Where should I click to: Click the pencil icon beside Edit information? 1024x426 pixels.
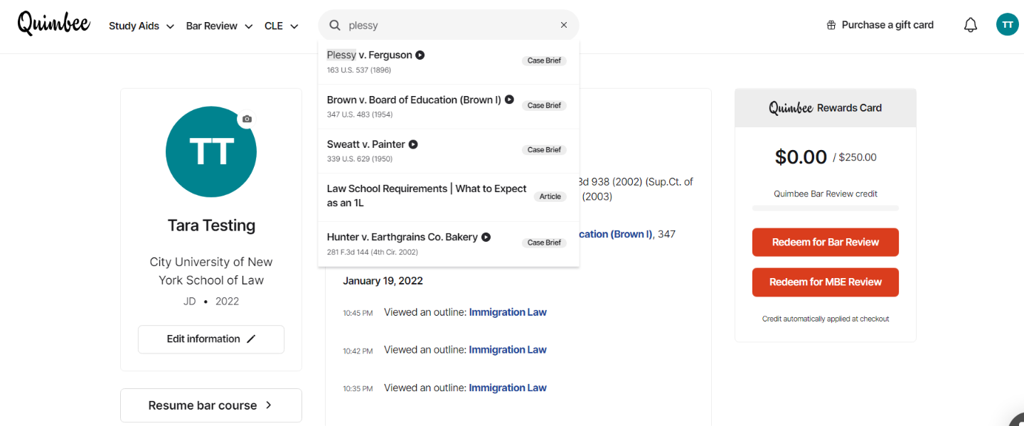point(251,339)
